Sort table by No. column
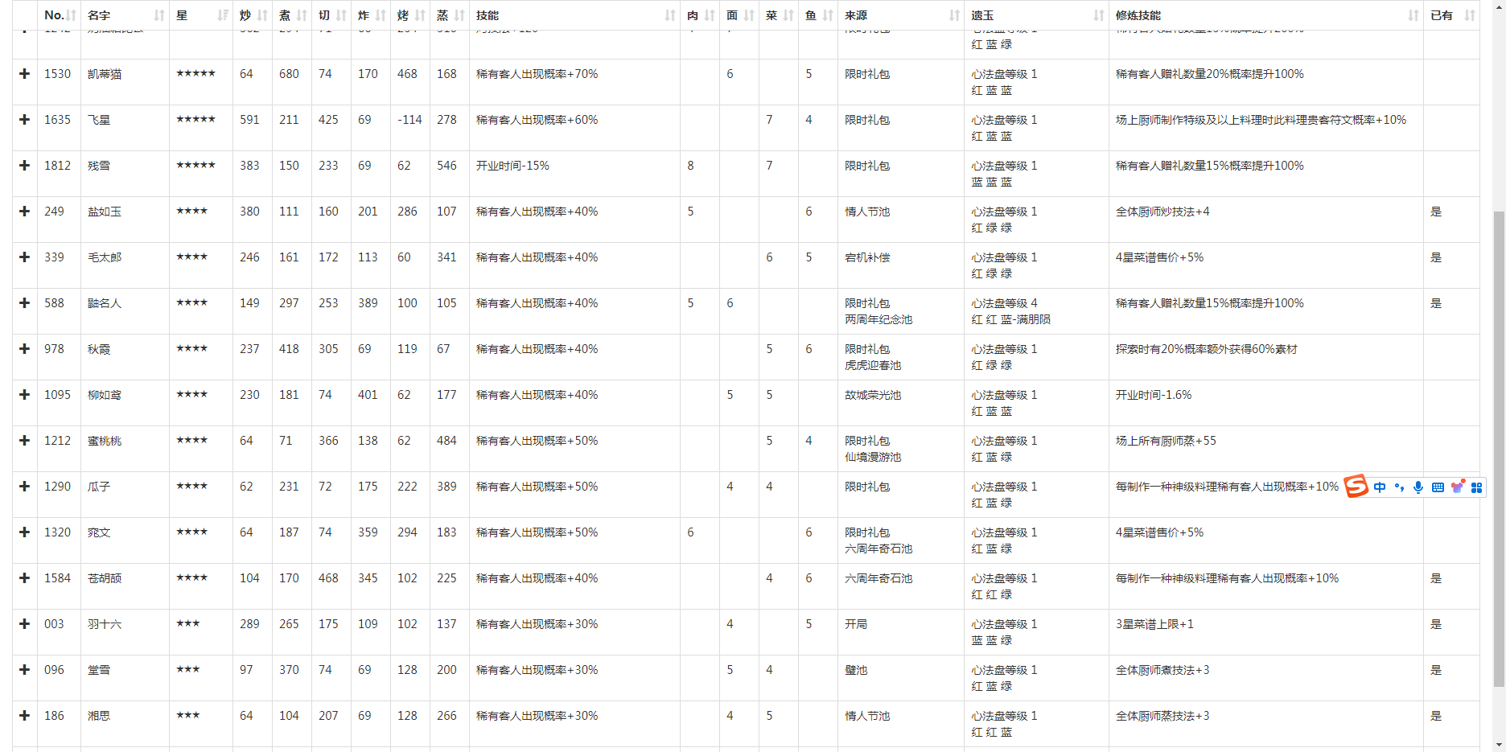Screen dimensions: 1506x752 tap(59, 15)
